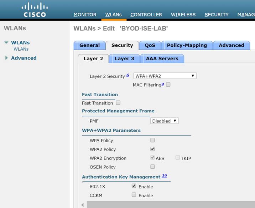Click the PMF label
The height and width of the screenshot is (208, 255).
pyautogui.click(x=94, y=121)
